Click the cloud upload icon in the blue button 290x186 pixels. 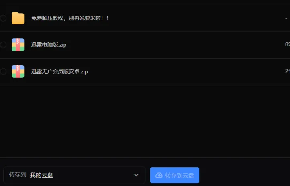[x=159, y=175]
